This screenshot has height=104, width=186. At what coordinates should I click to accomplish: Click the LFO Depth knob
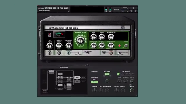point(132,81)
